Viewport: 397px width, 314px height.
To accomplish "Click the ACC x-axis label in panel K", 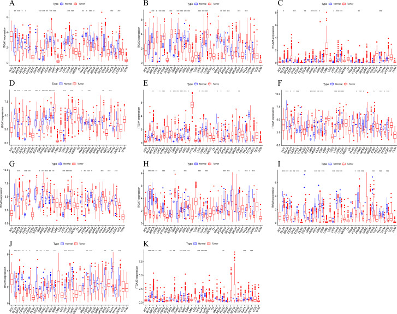I will click(145, 309).
